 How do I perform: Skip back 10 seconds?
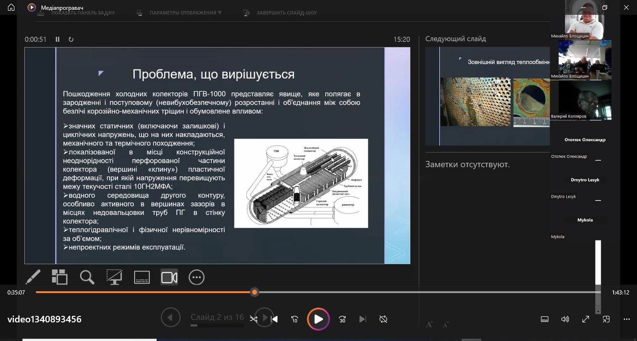[x=295, y=319]
